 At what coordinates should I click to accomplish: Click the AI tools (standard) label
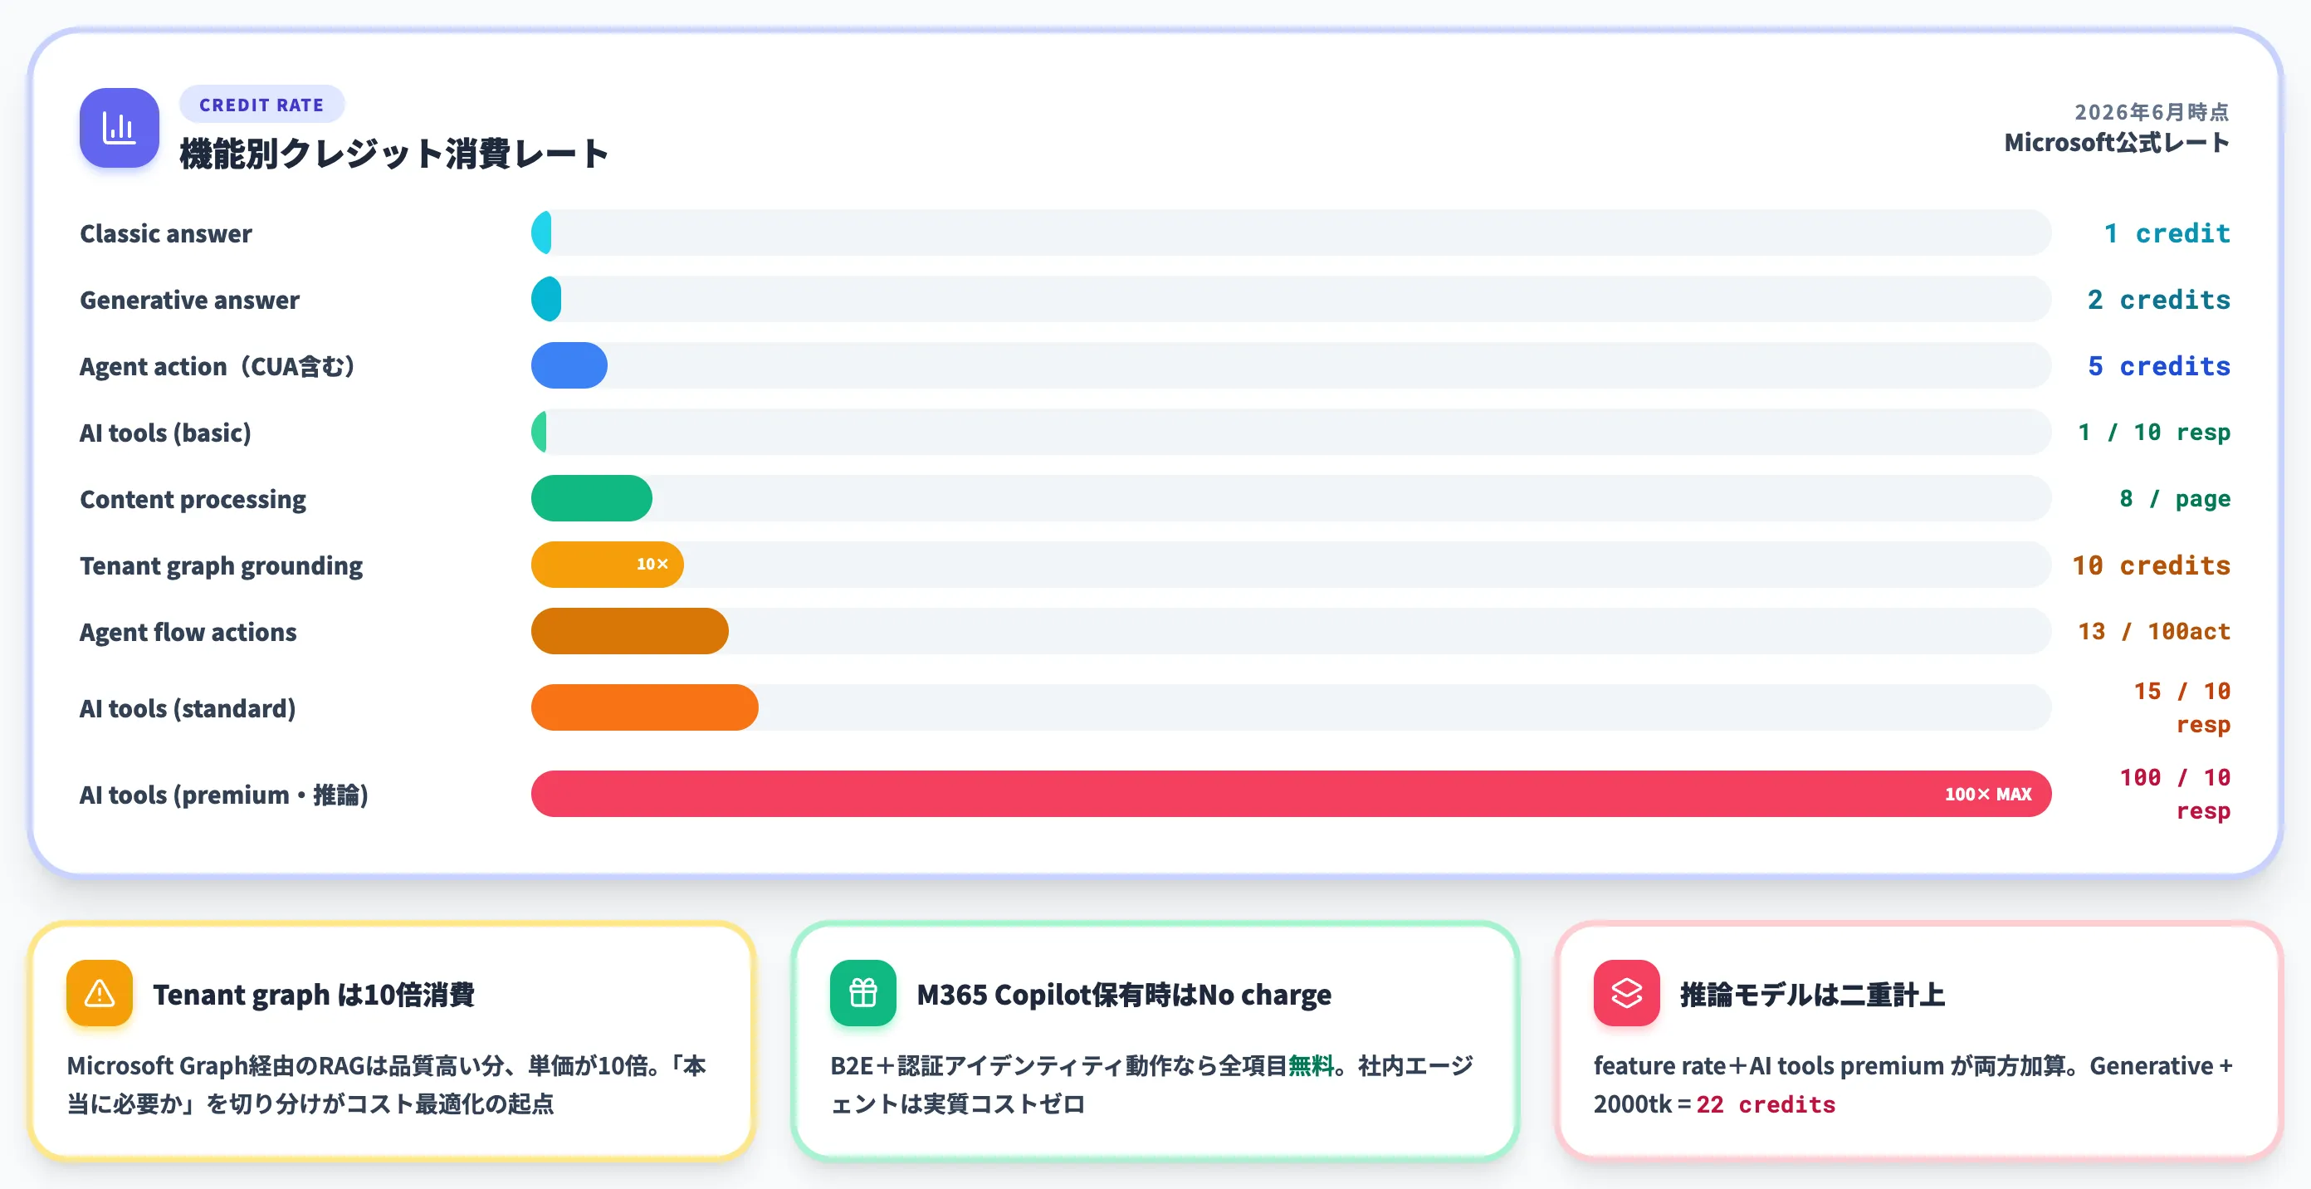coord(188,708)
